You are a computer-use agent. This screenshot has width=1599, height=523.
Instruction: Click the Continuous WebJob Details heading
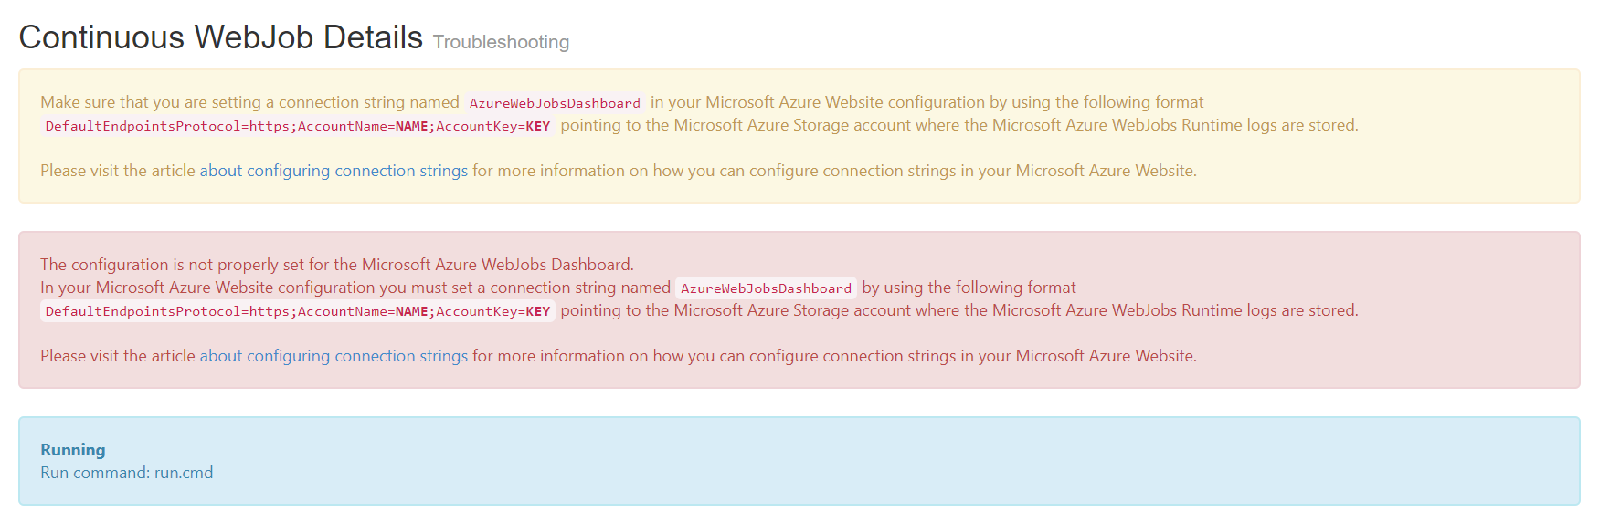coord(221,37)
